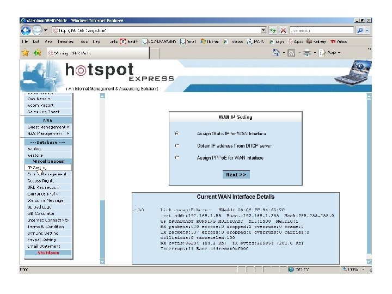The width and height of the screenshot is (392, 294).
Task: Open the Edit menu
Action: pyautogui.click(x=36, y=41)
